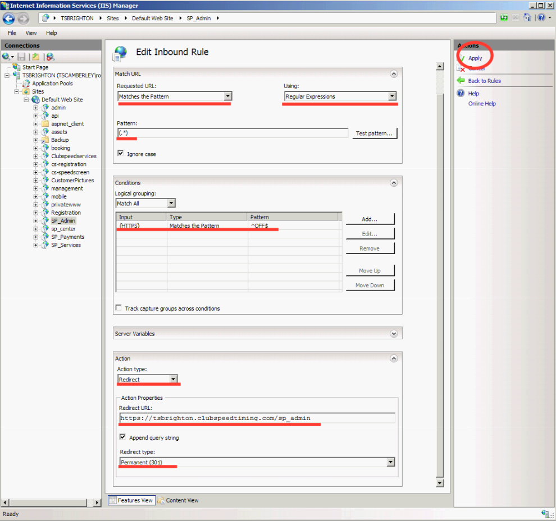The height and width of the screenshot is (521, 556).
Task: Collapse the Default Web Site tree node
Action: pos(26,100)
